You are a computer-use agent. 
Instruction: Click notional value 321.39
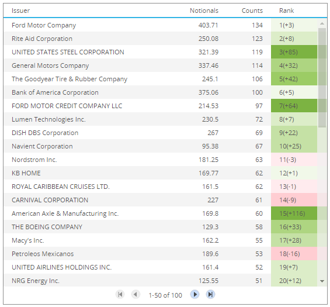[x=209, y=52]
